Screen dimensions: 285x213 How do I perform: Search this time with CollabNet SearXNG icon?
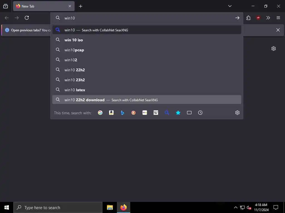167,113
